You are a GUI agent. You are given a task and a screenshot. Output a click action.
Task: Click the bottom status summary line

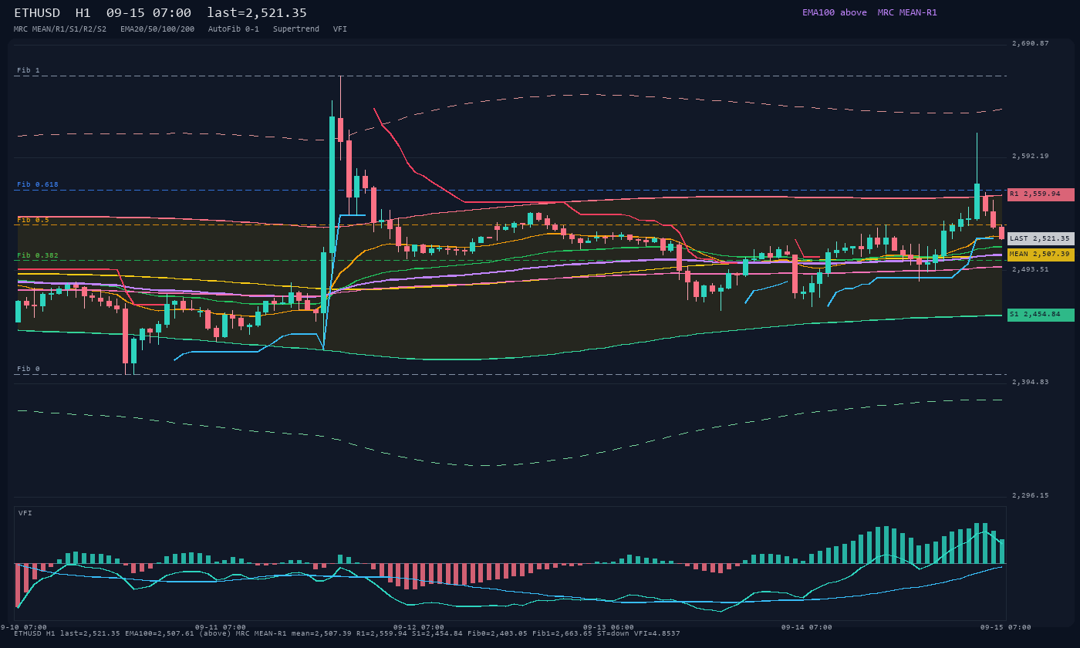(x=347, y=633)
